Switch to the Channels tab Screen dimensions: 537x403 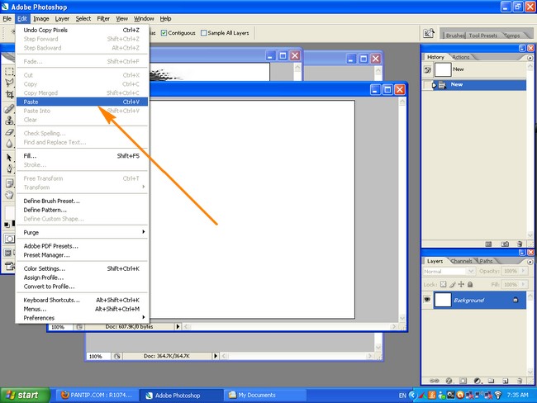[461, 261]
